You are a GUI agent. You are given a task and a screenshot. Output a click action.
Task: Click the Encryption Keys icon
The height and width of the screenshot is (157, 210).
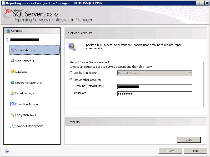coord(12,115)
